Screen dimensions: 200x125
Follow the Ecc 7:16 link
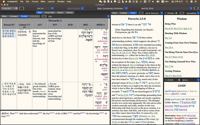point(169,66)
